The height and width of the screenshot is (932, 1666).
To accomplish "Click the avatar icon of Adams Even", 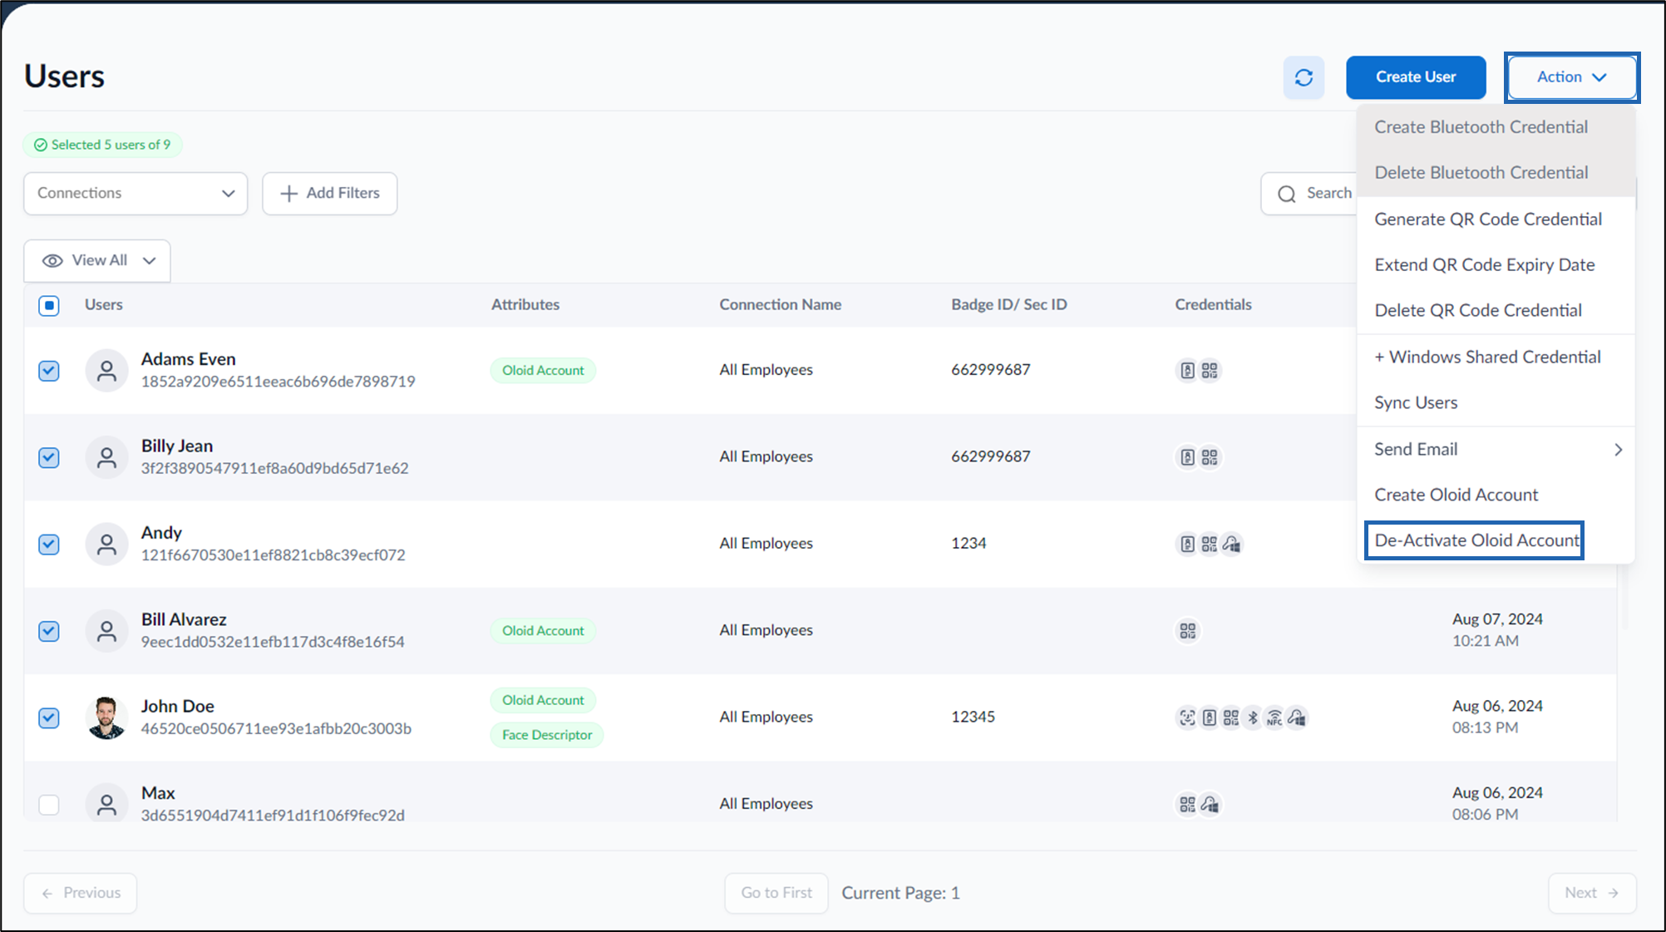I will (106, 371).
